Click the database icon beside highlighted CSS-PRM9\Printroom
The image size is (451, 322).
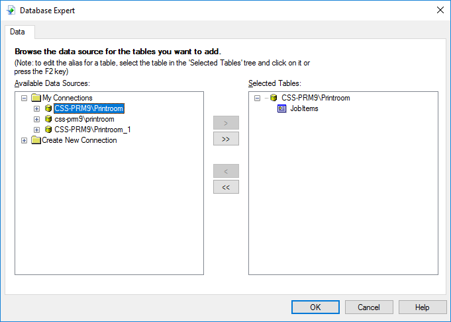48,108
